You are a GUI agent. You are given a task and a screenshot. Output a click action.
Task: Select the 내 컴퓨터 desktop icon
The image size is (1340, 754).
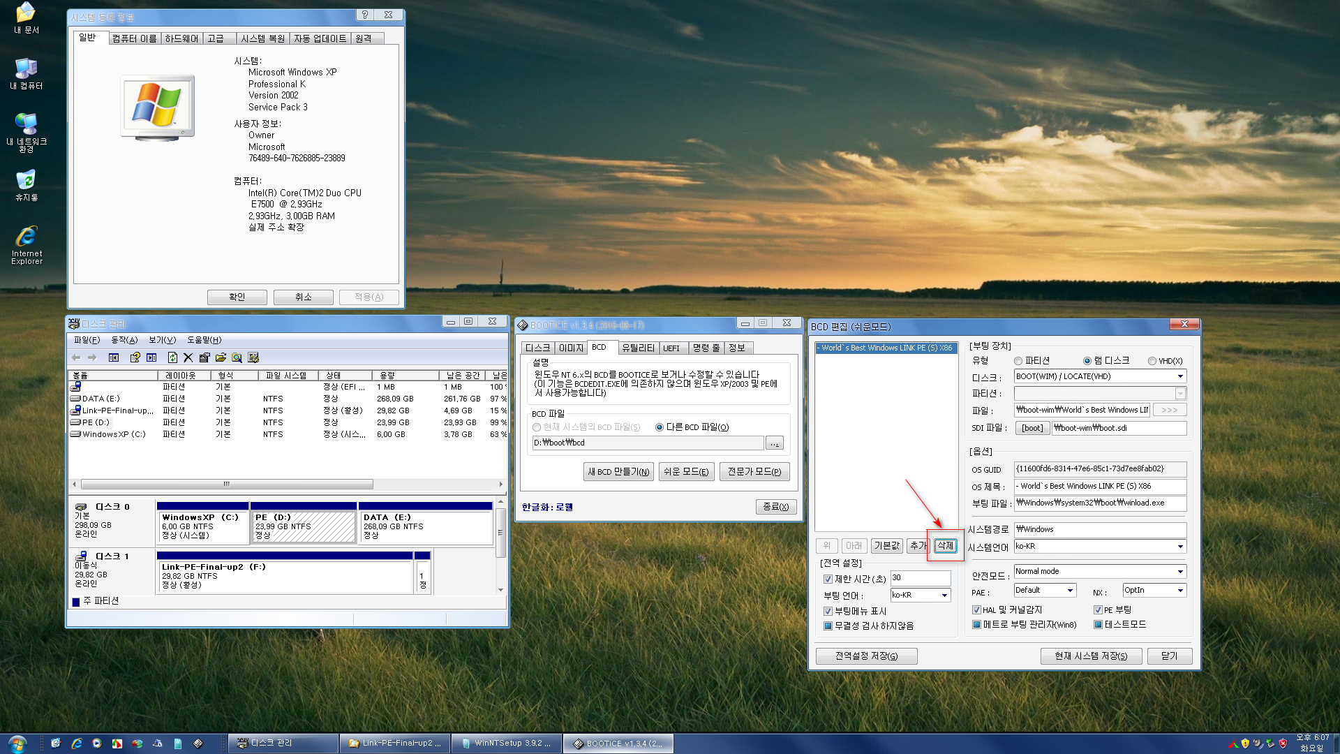[x=27, y=74]
